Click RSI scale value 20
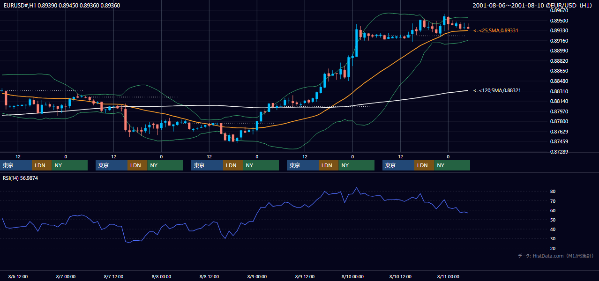Screen dimensions: 599x281 pyautogui.click(x=553, y=248)
